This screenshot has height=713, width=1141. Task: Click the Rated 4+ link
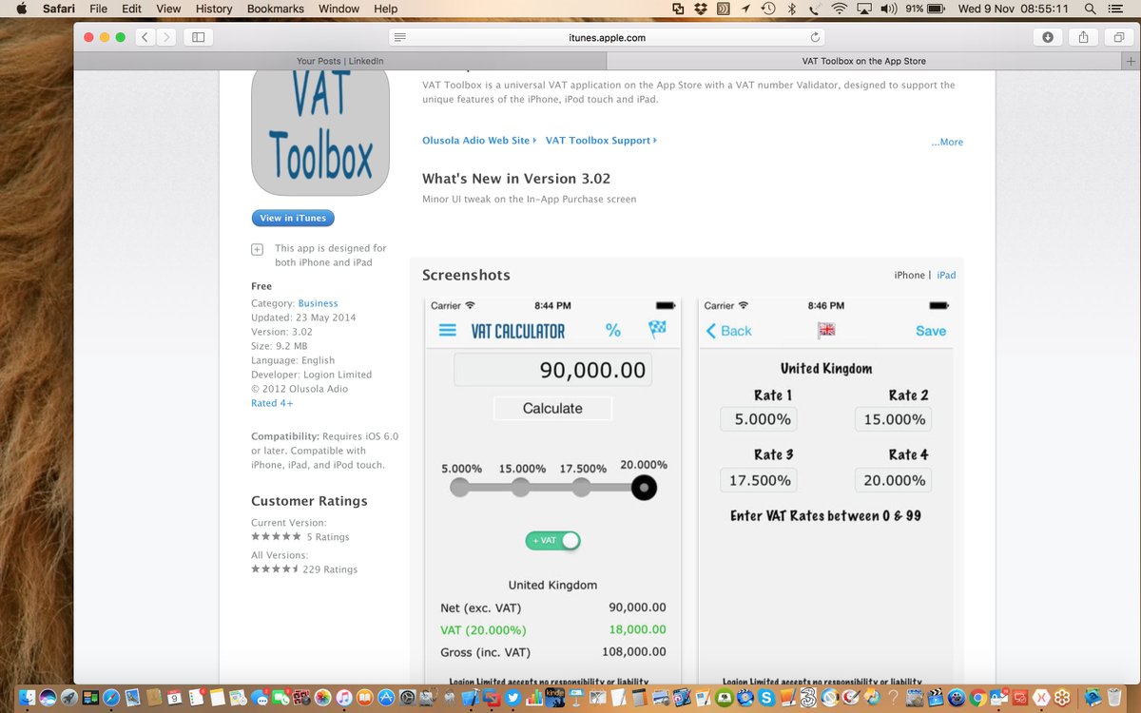coord(272,403)
